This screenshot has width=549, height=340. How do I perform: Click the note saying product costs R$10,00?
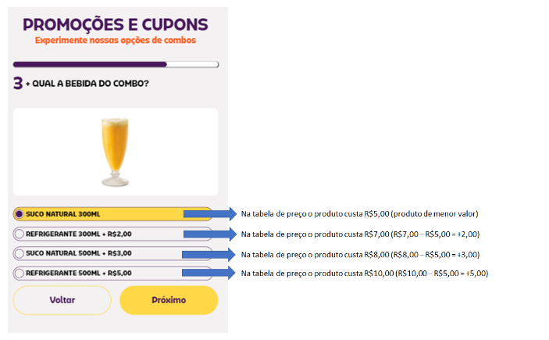(x=364, y=273)
